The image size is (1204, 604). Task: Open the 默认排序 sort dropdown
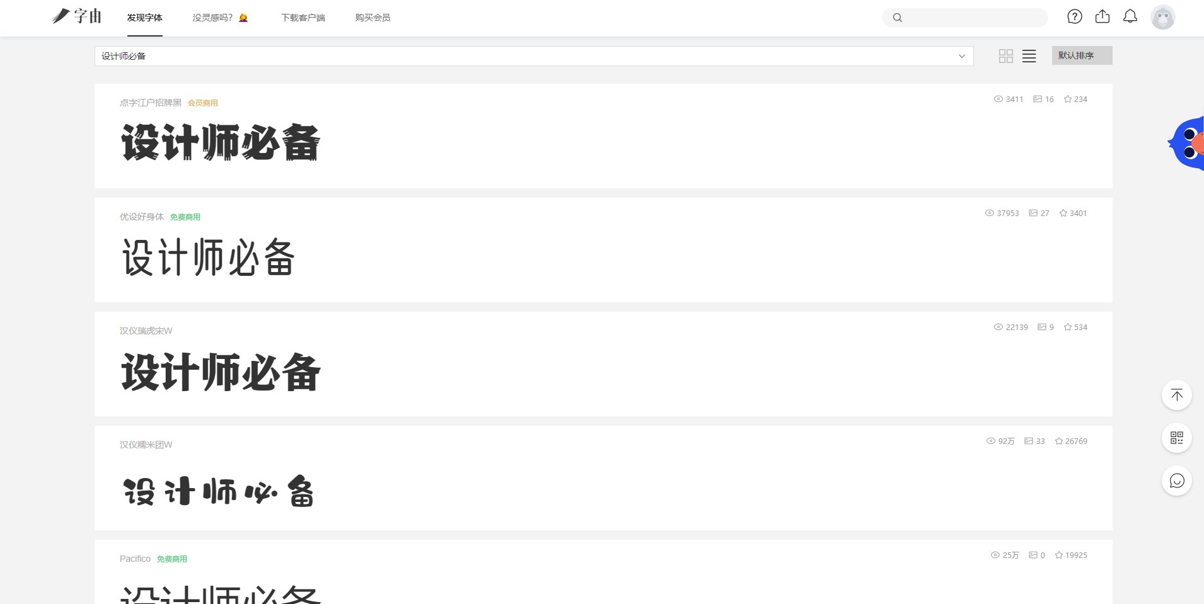tap(1082, 55)
